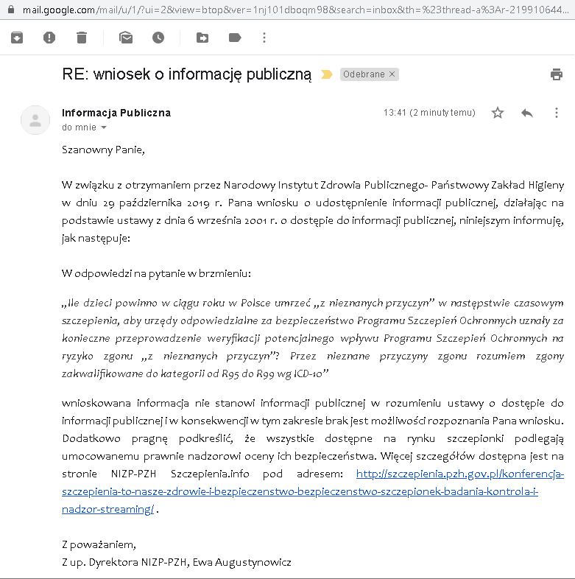Delete the email with trash icon
The image size is (575, 579).
pyautogui.click(x=82, y=38)
